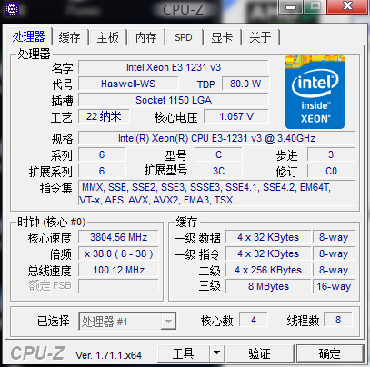Open the SPD tab
The image size is (370, 367).
click(x=184, y=37)
